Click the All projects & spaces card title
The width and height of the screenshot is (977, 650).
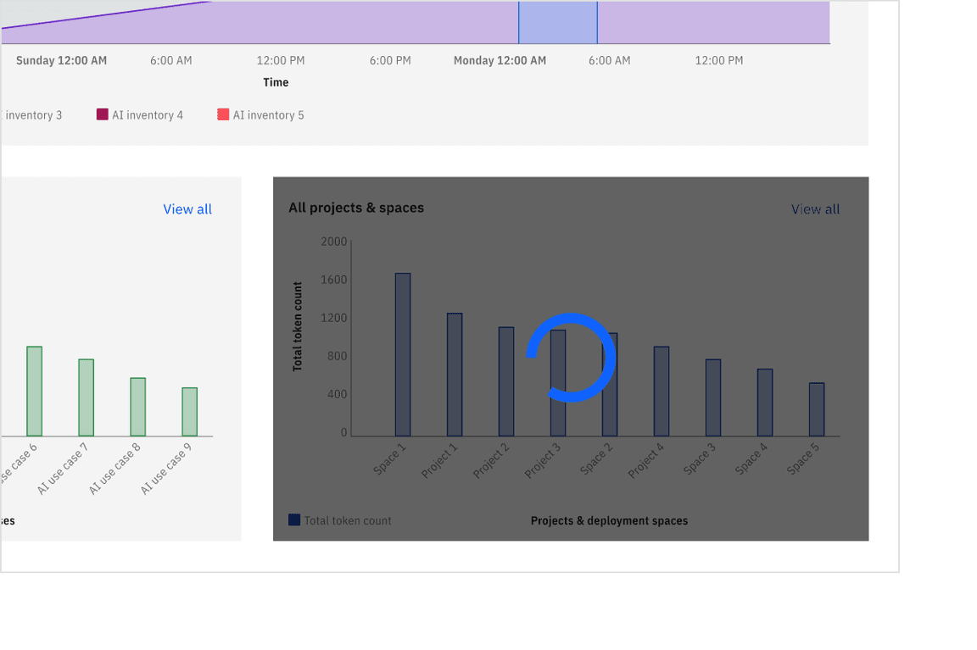point(356,208)
